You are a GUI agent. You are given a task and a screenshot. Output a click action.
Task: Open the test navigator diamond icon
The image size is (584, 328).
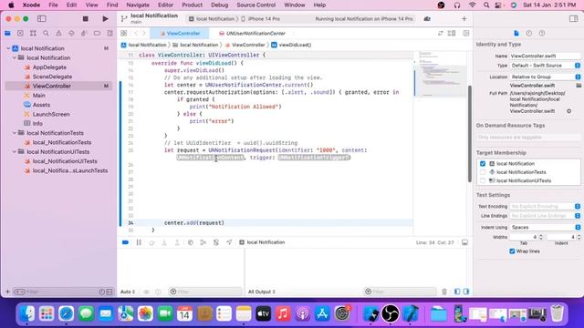71,33
